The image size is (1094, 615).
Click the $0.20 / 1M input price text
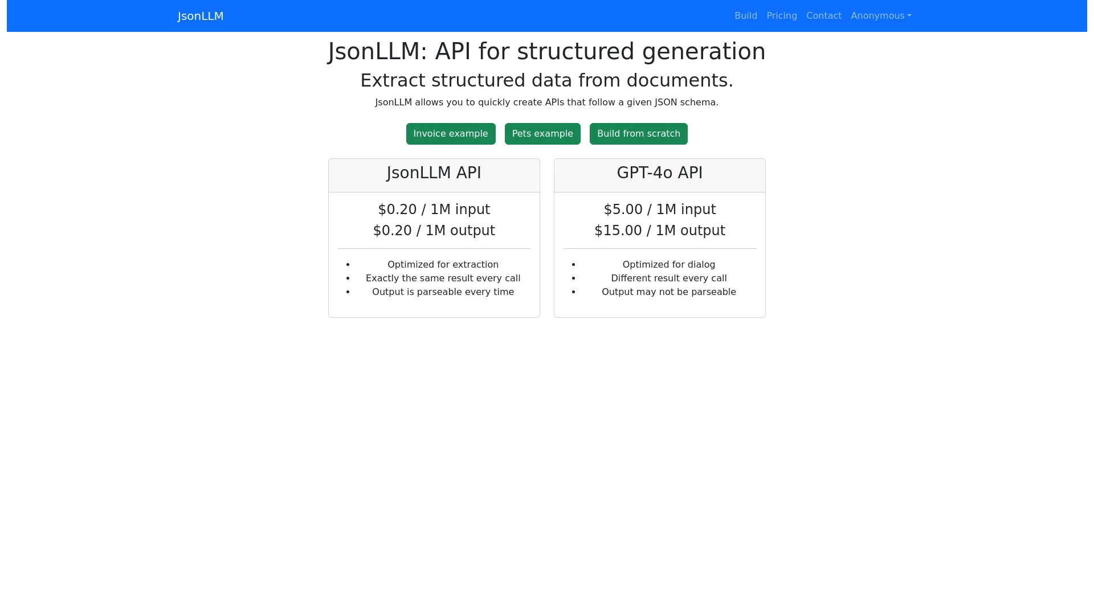[x=434, y=209]
